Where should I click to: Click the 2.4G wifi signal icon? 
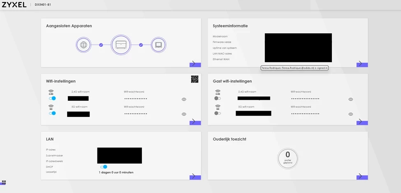51,92
